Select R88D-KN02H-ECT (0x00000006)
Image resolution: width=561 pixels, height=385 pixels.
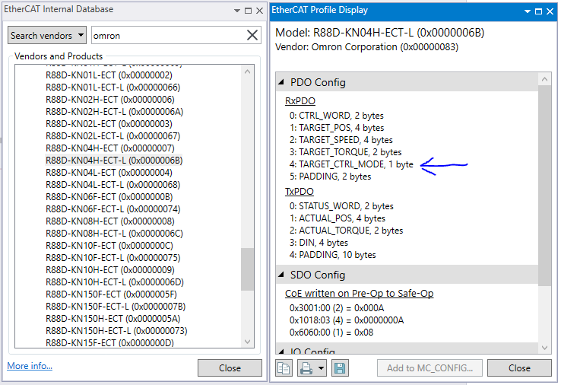[x=109, y=100]
